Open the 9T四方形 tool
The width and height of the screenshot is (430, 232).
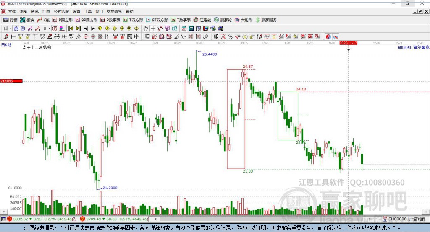(157, 20)
